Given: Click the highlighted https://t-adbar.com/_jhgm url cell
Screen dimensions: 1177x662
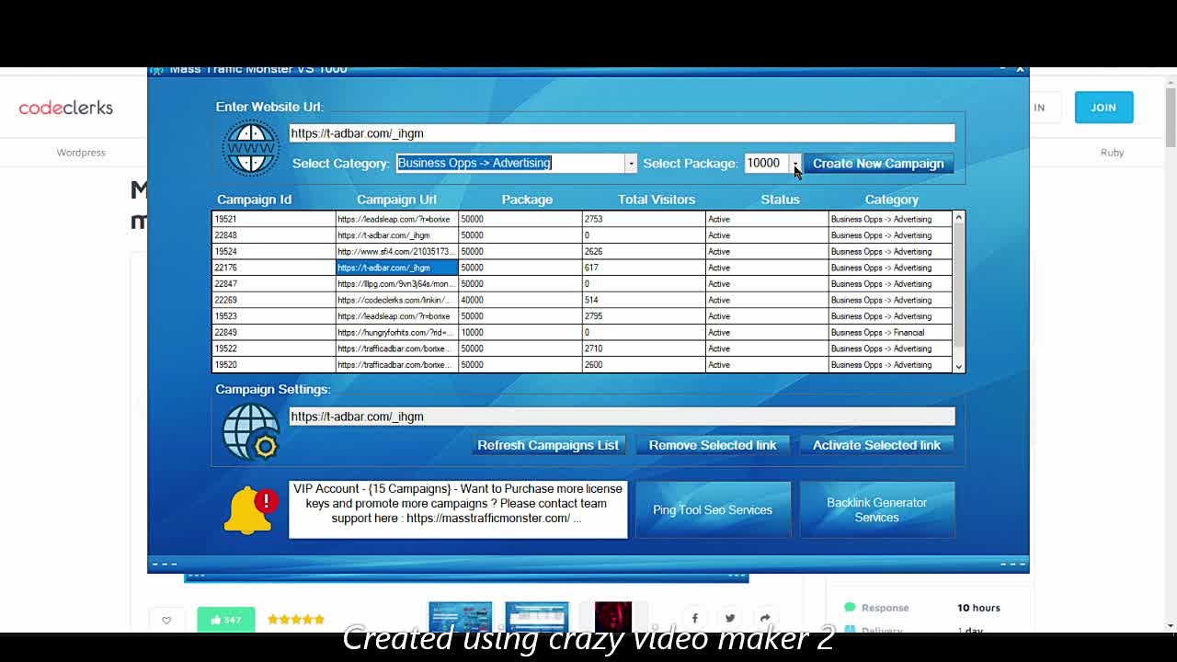Looking at the screenshot, I should click(x=397, y=268).
